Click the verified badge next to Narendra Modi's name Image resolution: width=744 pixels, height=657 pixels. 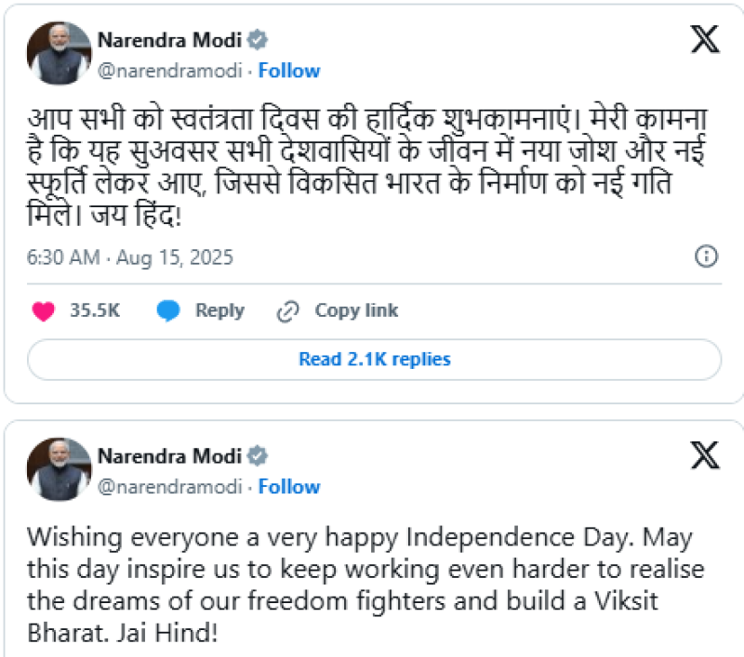coord(258,40)
